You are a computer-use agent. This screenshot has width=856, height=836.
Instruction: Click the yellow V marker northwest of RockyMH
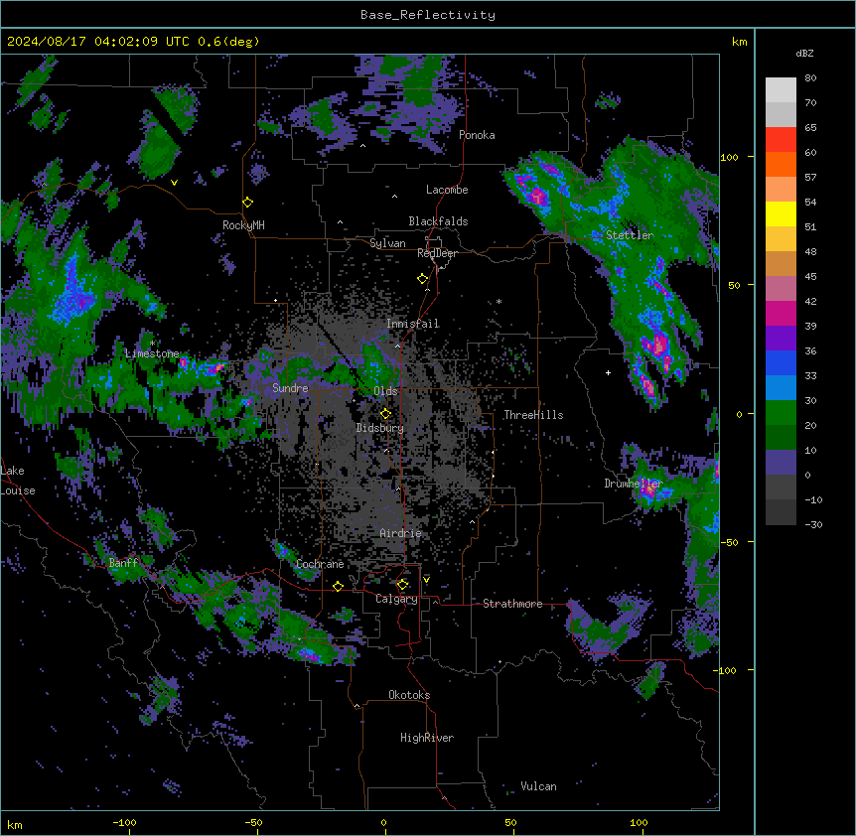pyautogui.click(x=174, y=183)
